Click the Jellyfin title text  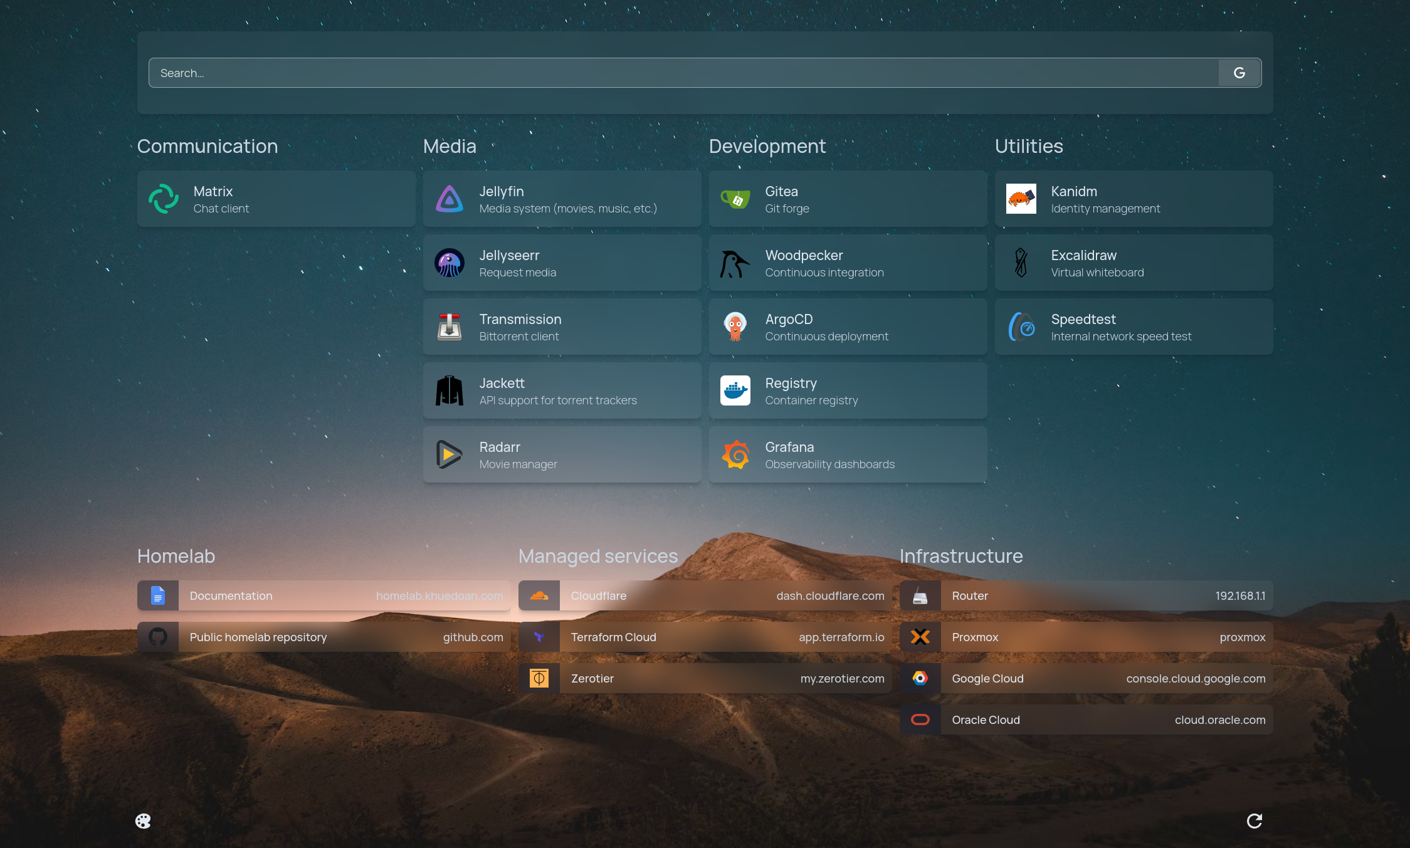[x=502, y=191]
